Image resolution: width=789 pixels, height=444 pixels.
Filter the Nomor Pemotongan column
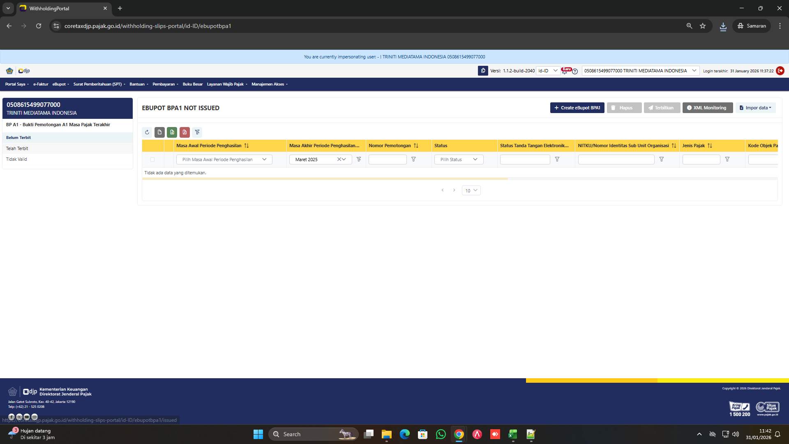click(413, 160)
